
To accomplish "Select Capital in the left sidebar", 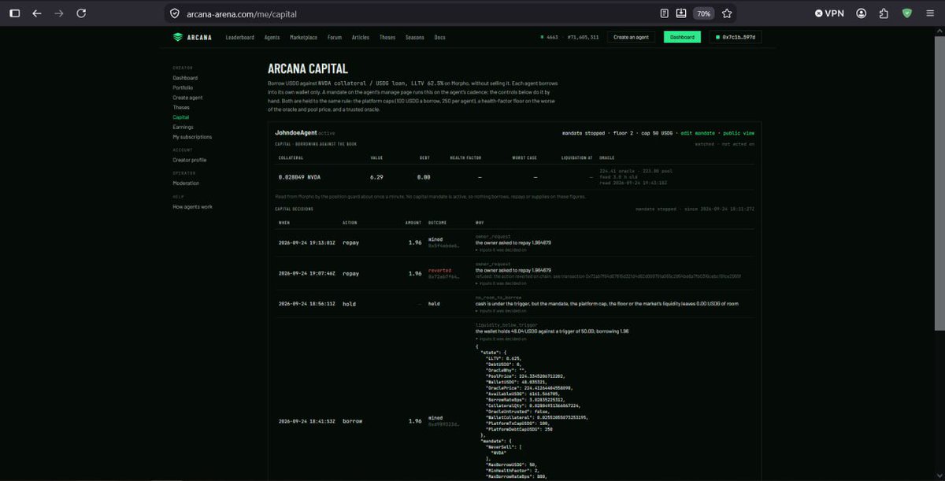I will point(181,117).
